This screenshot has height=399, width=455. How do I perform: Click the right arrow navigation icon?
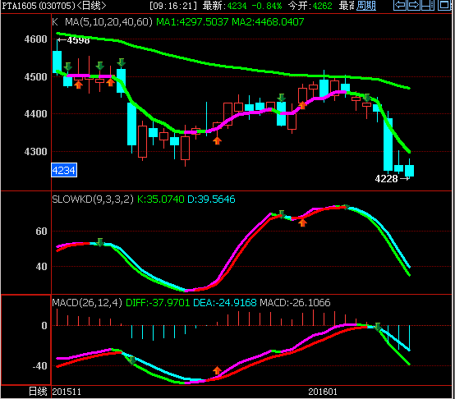click(414, 5)
